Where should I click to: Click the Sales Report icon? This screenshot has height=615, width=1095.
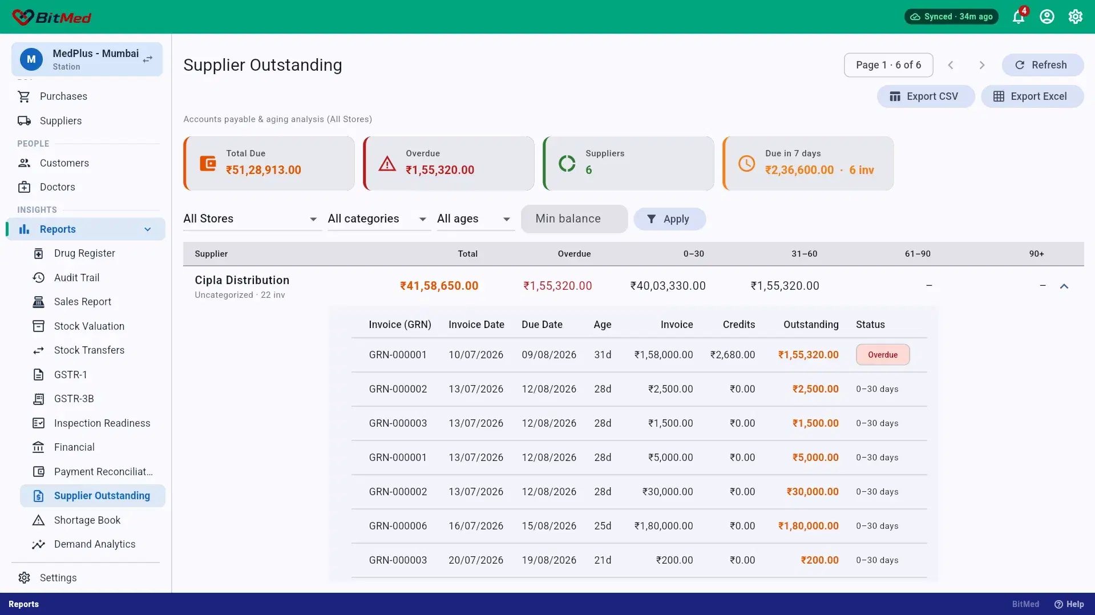[38, 302]
